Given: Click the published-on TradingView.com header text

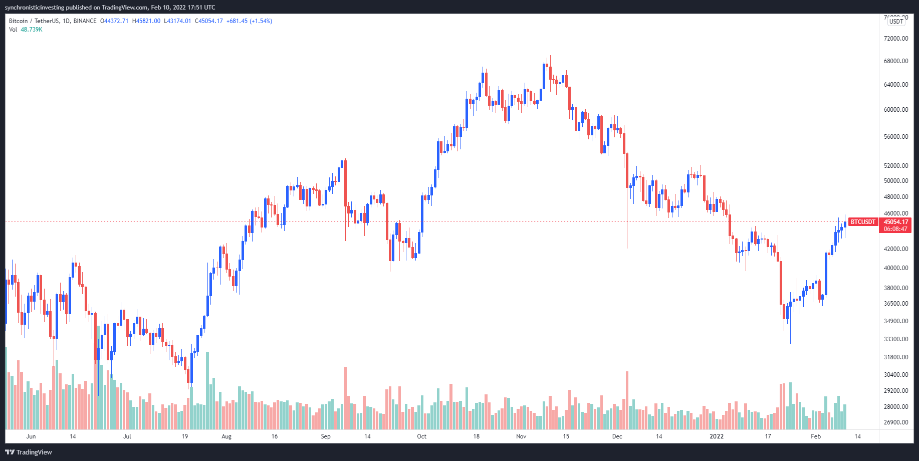Looking at the screenshot, I should tap(110, 8).
